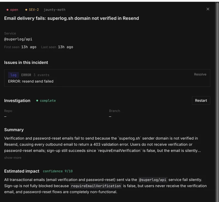Click the Summary heading

coord(14,130)
